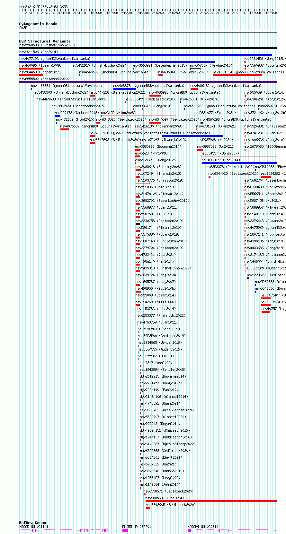Open nsv6343905 (Sedlazeck2020) label
Image resolution: width=286 pixels, height=534 pixels.
(170, 505)
